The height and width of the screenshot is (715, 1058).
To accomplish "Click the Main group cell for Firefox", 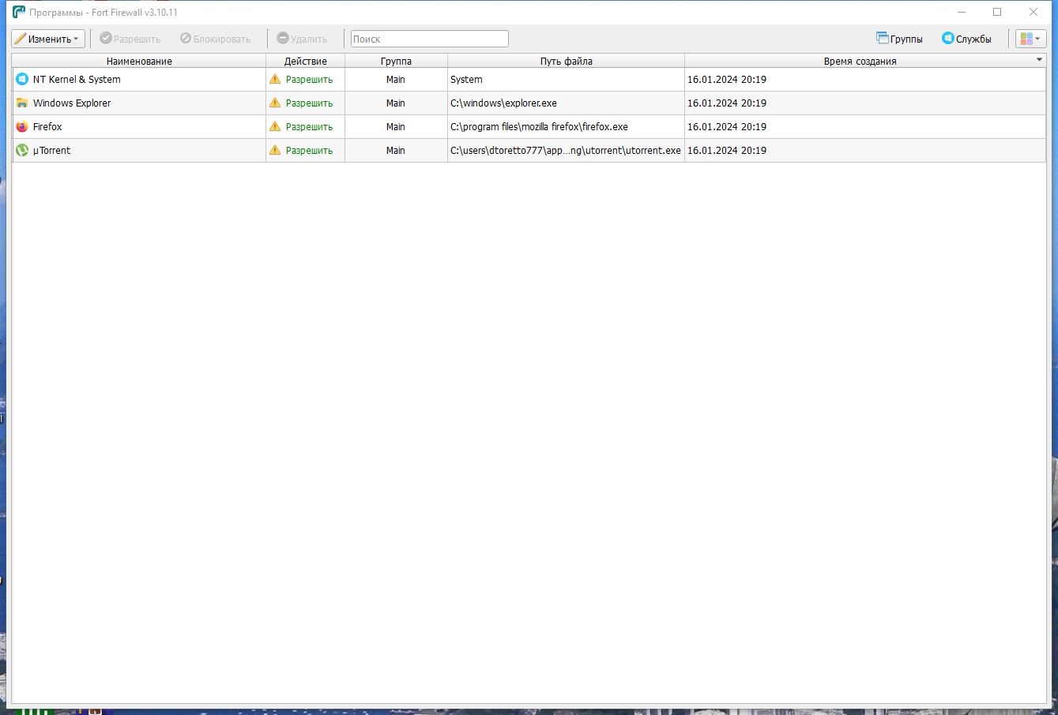I will (396, 127).
